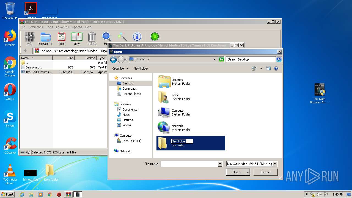Viewport: 352px width, 198px height.
Task: Click WinRAR's up one level arrow
Action: 25,51
